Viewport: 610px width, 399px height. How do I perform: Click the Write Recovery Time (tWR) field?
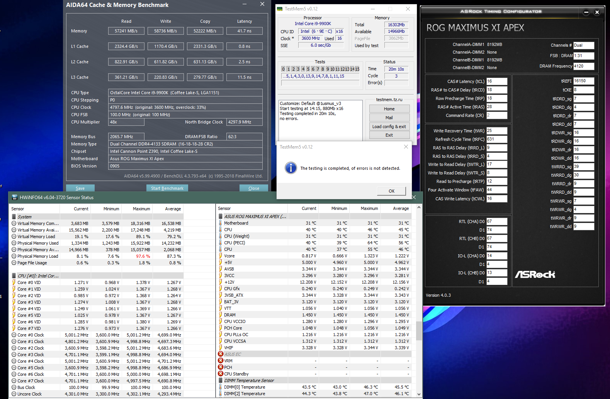(497, 131)
